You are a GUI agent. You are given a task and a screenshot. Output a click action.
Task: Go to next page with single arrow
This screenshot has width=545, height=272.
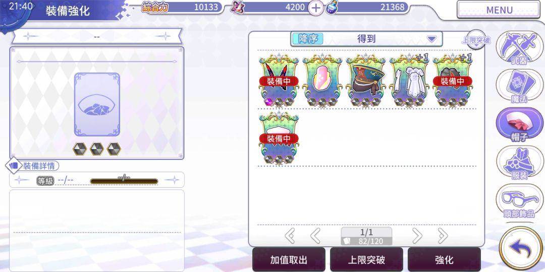[417, 236]
